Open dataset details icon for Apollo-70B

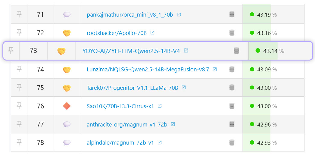coord(232,33)
